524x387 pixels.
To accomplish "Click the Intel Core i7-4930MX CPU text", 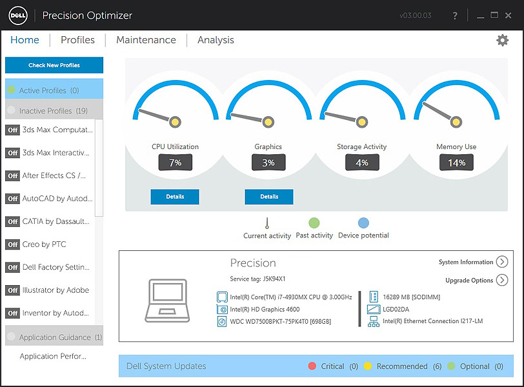I will click(x=291, y=297).
